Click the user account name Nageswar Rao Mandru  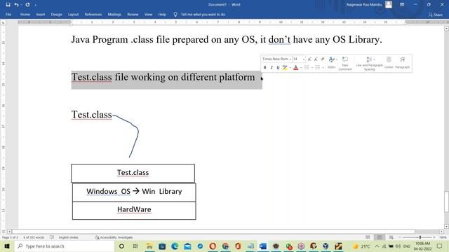click(x=364, y=5)
